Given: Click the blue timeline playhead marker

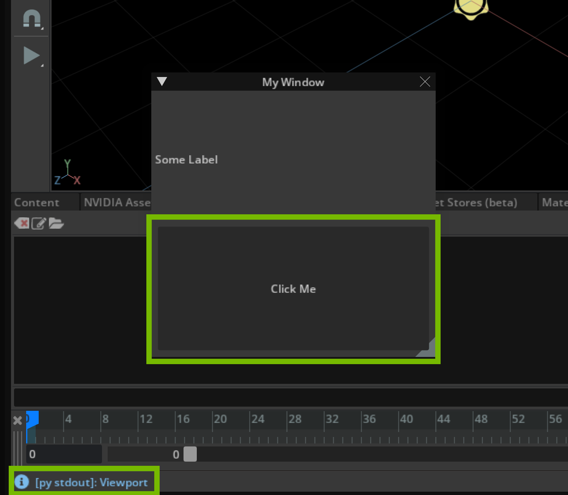Looking at the screenshot, I should (x=32, y=420).
